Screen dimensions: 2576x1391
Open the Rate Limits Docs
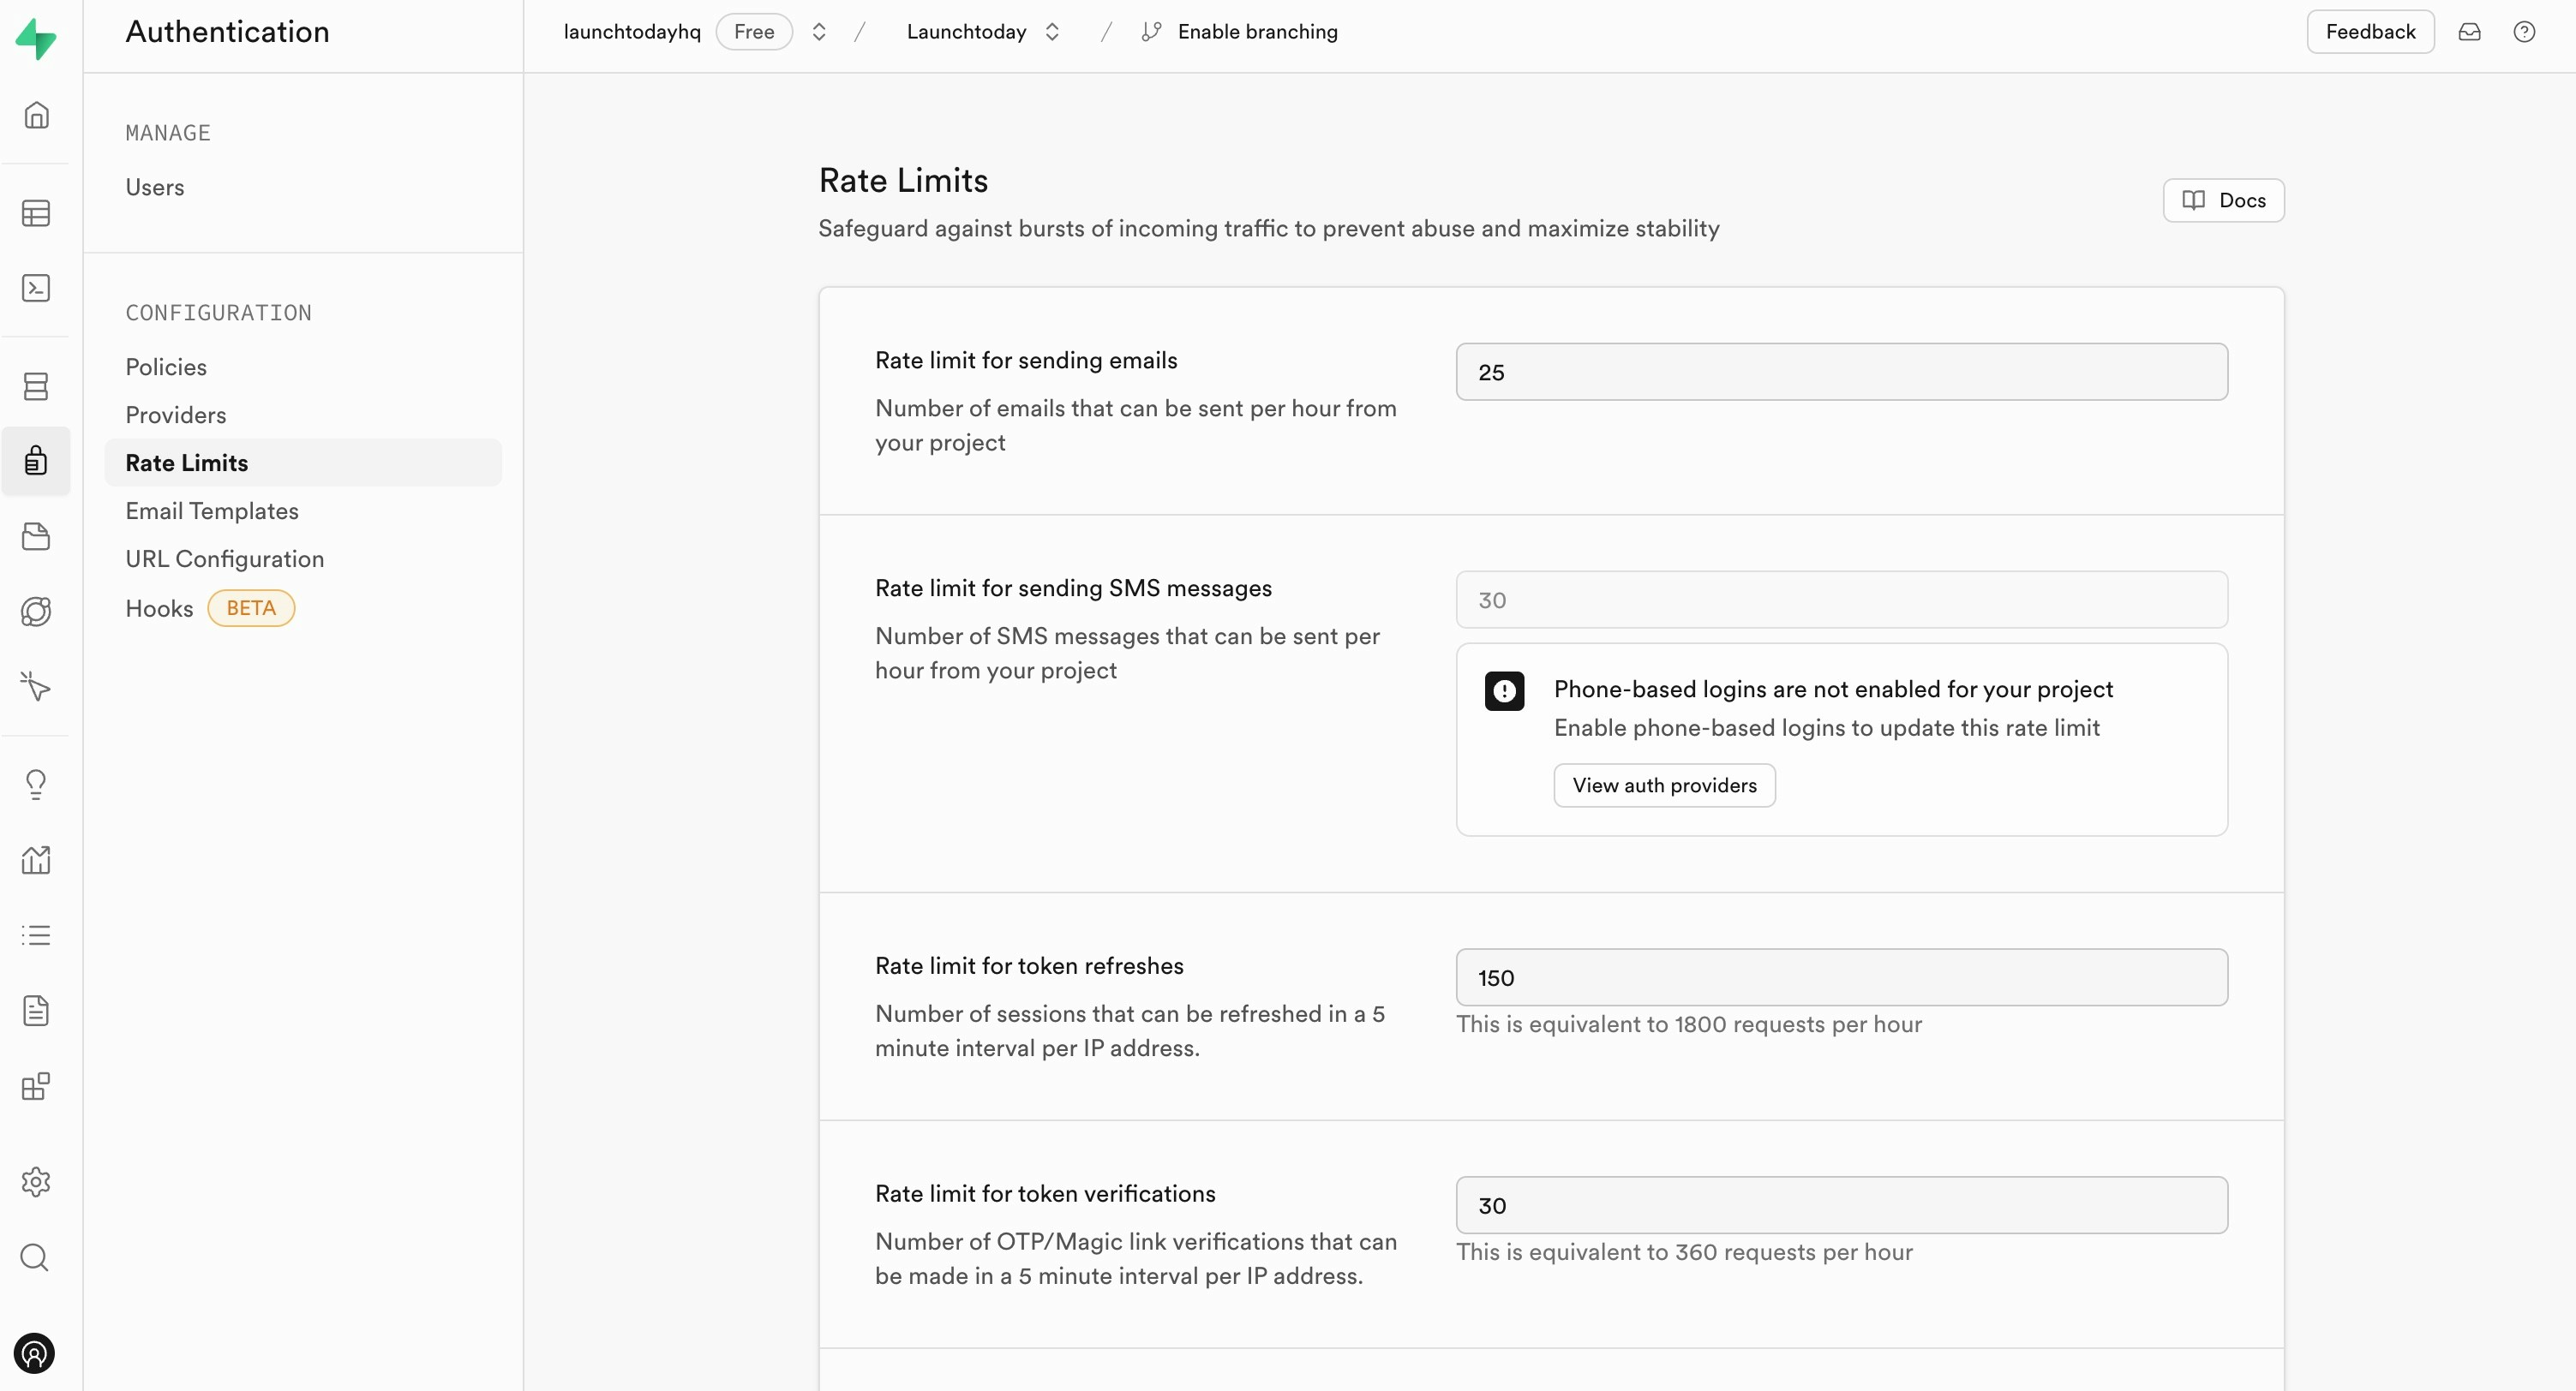[x=2222, y=200]
